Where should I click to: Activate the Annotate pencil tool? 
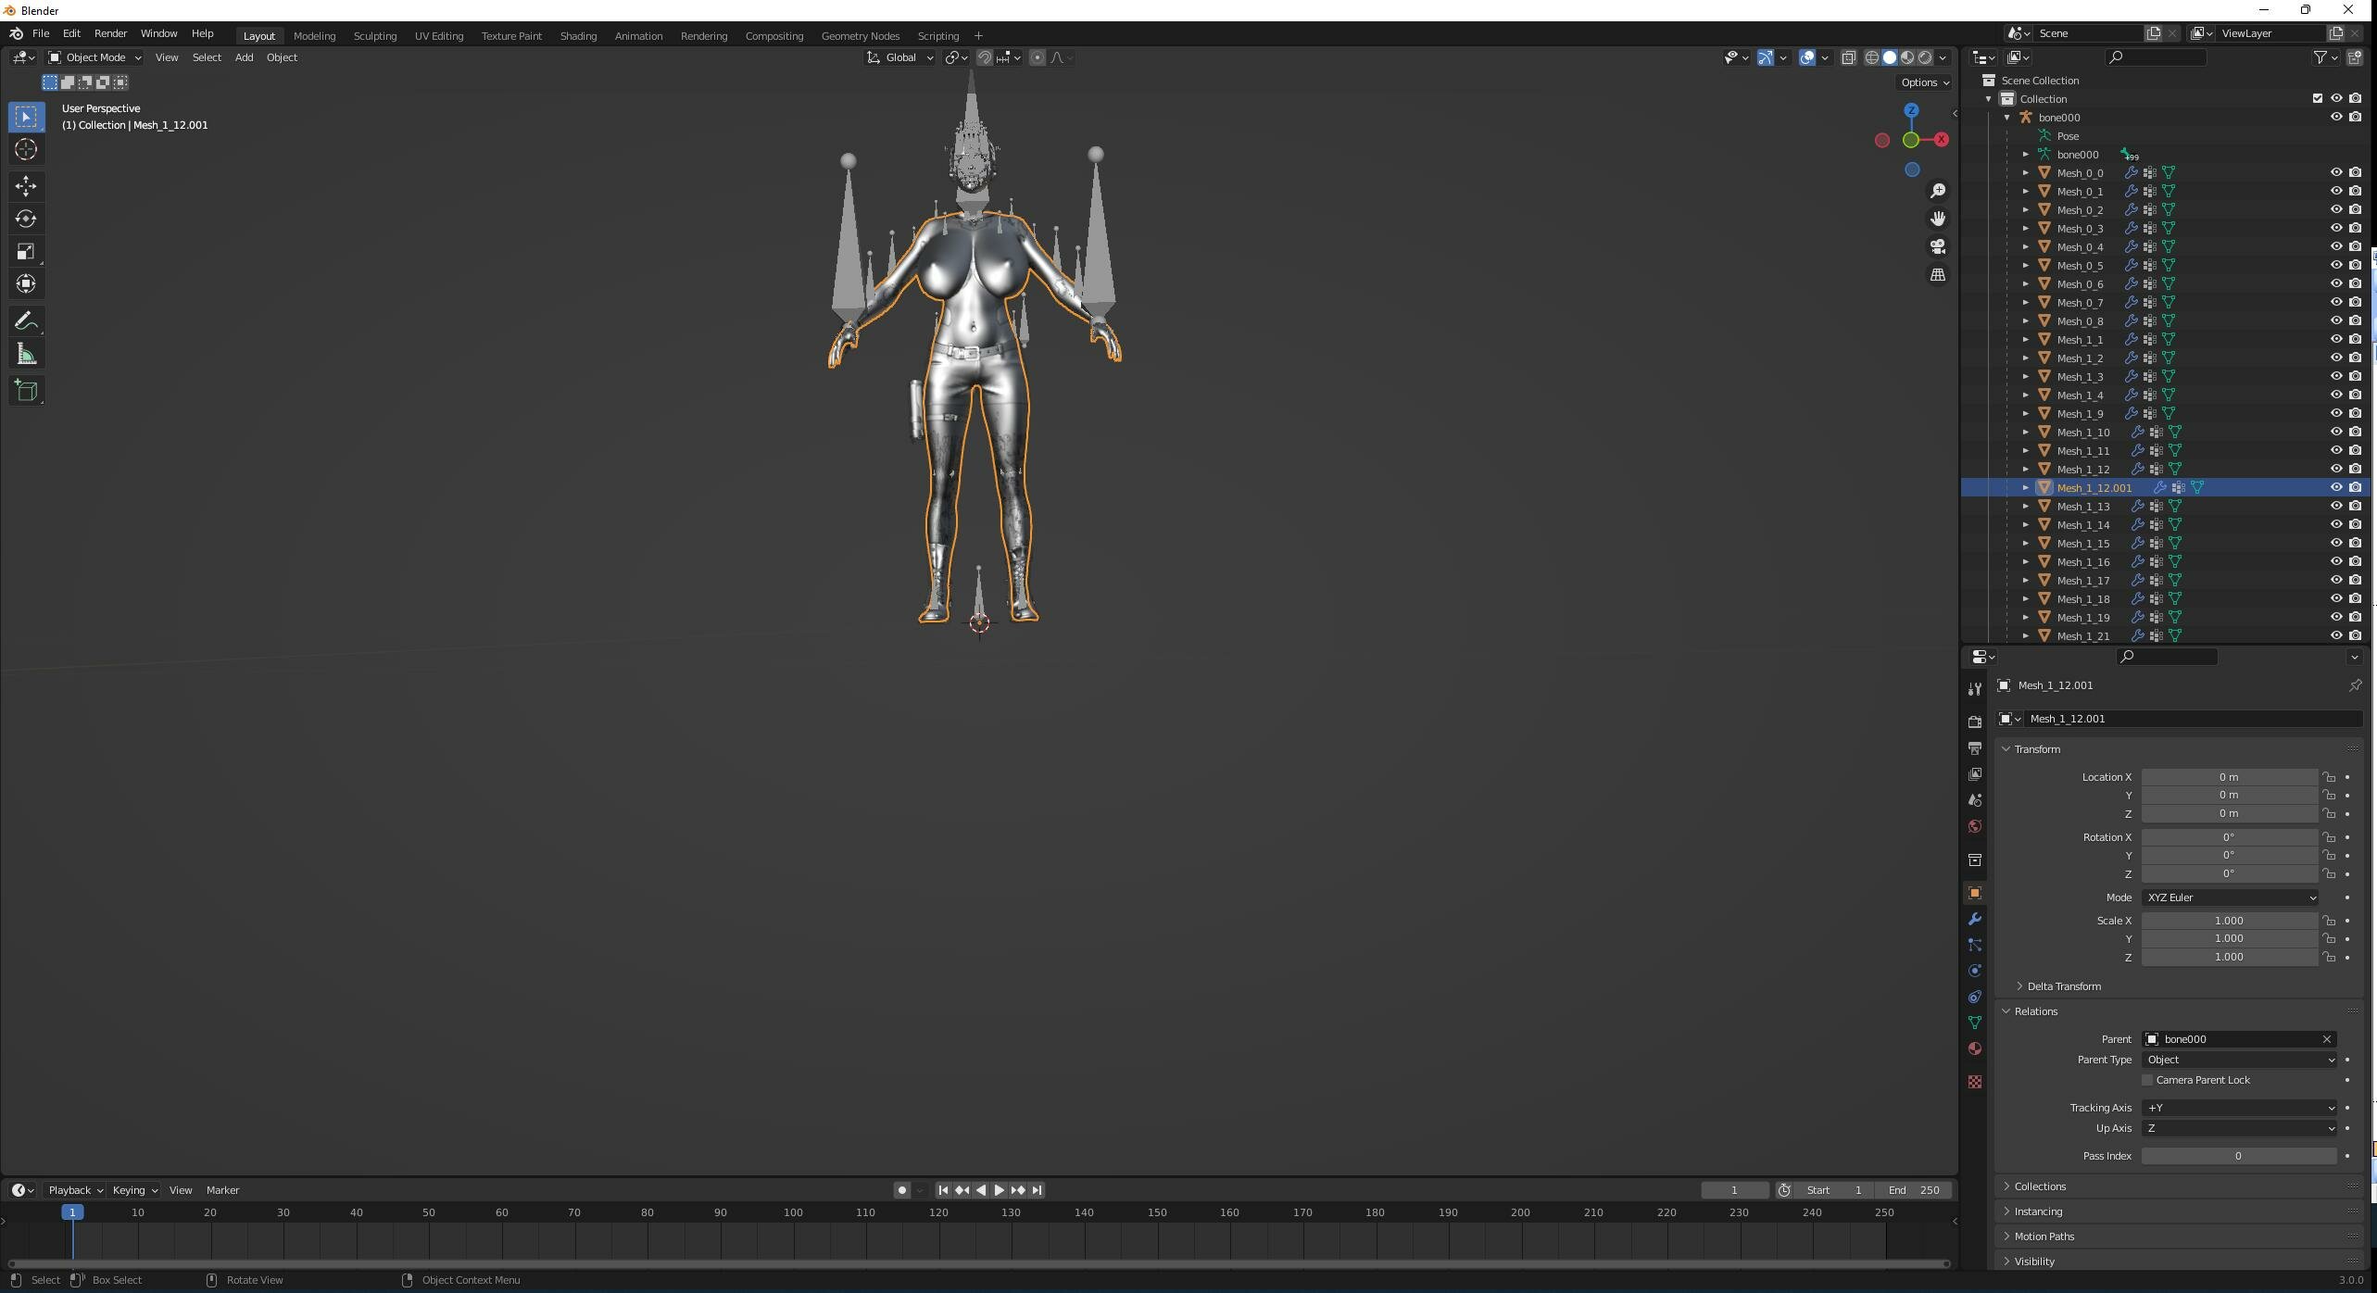tap(26, 321)
